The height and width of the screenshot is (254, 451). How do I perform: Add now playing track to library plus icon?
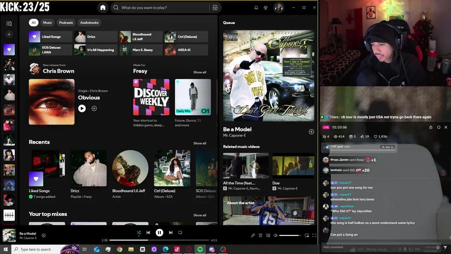pos(44,235)
